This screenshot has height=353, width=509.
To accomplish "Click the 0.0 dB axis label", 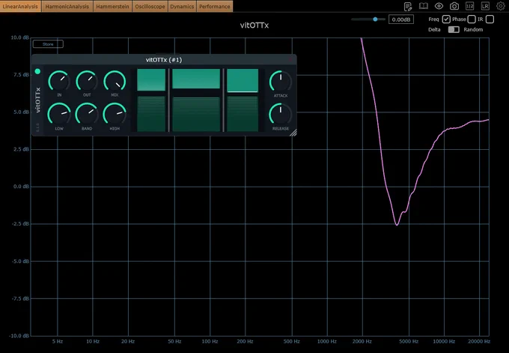I will click(21, 187).
